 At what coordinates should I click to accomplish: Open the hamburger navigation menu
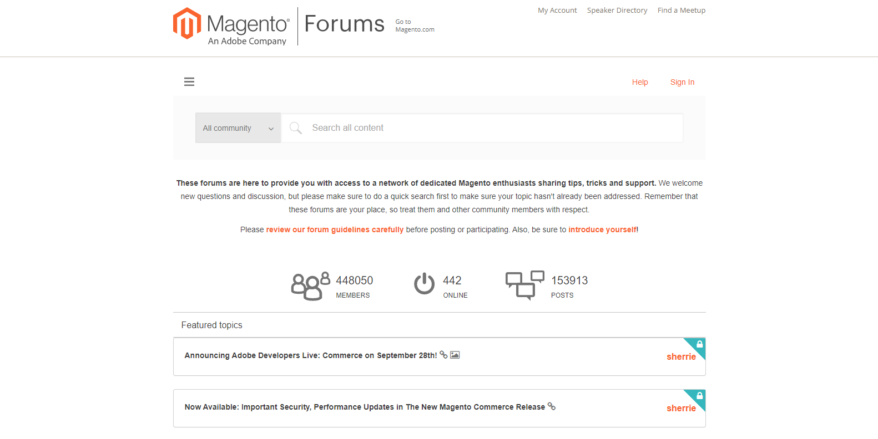(189, 82)
